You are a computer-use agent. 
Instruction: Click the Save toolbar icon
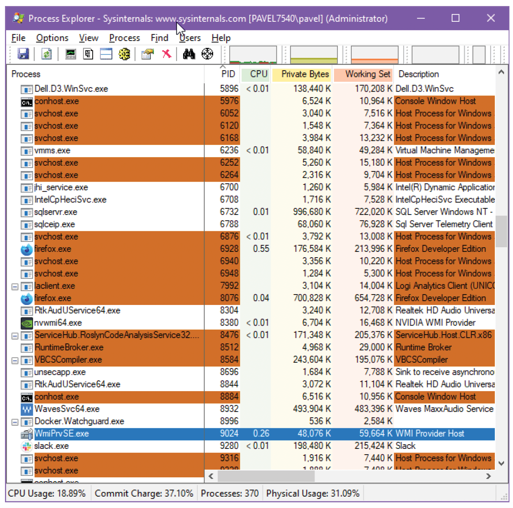pos(24,54)
